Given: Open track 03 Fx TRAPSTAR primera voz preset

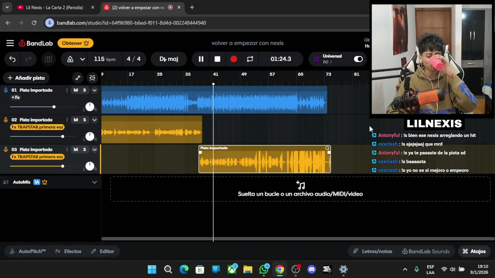Looking at the screenshot, I should [x=38, y=157].
